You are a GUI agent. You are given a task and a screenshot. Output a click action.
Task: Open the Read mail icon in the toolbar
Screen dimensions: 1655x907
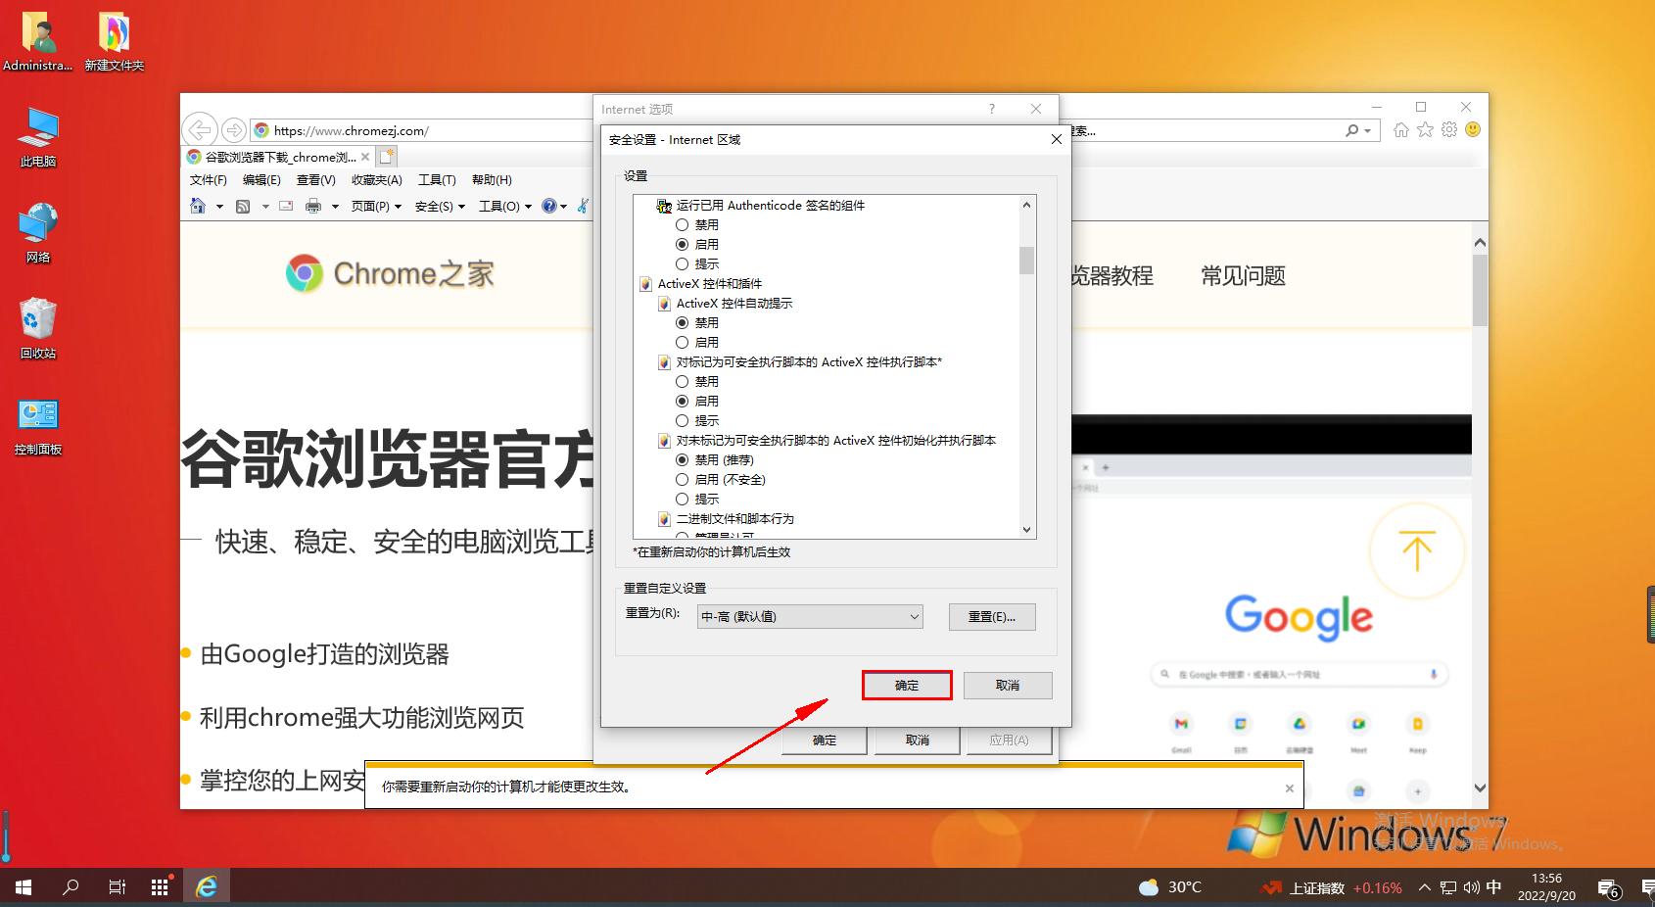coord(285,206)
